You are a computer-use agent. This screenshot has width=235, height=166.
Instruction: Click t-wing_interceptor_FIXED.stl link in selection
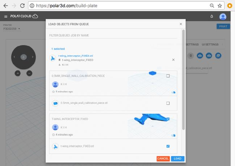click(75, 56)
